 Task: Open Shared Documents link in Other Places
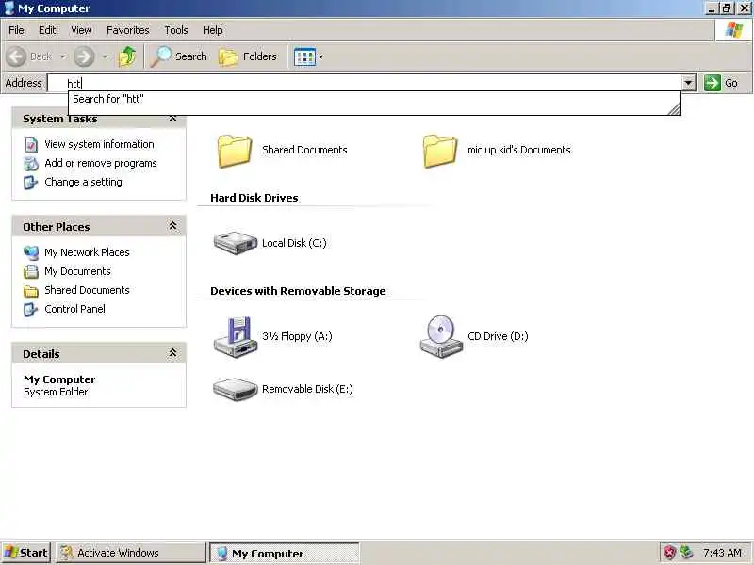point(87,290)
